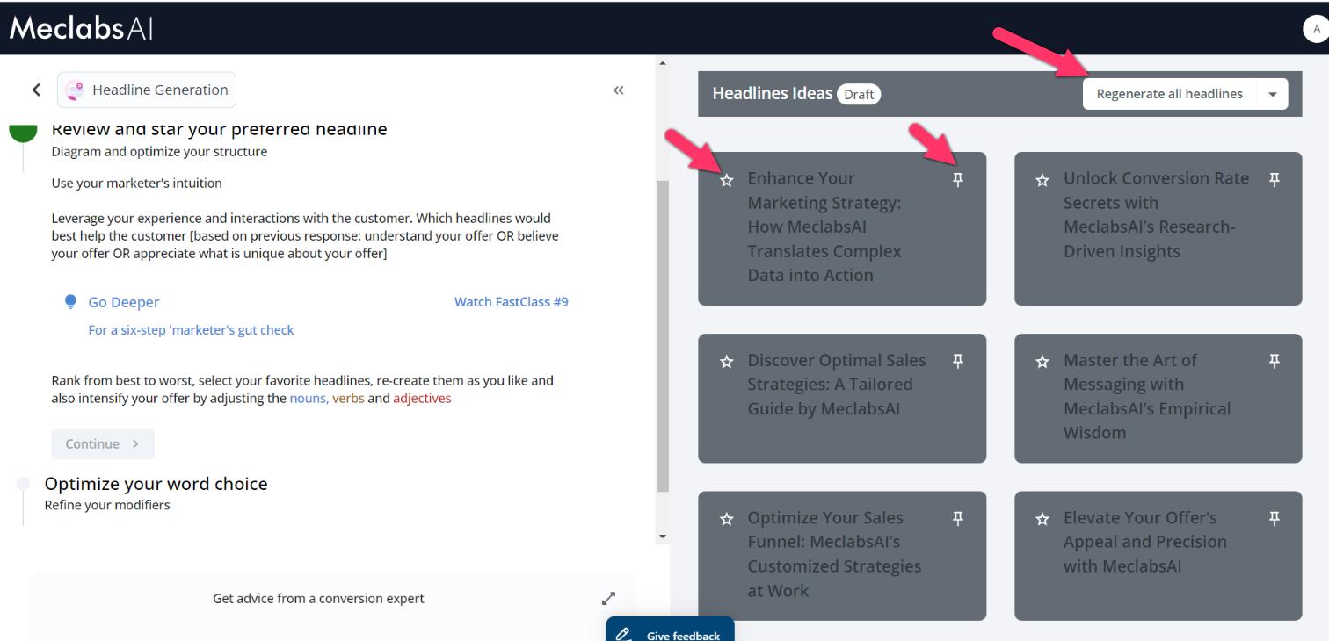The image size is (1329, 641).
Task: Click the Headline Generation icon
Action: tap(75, 90)
